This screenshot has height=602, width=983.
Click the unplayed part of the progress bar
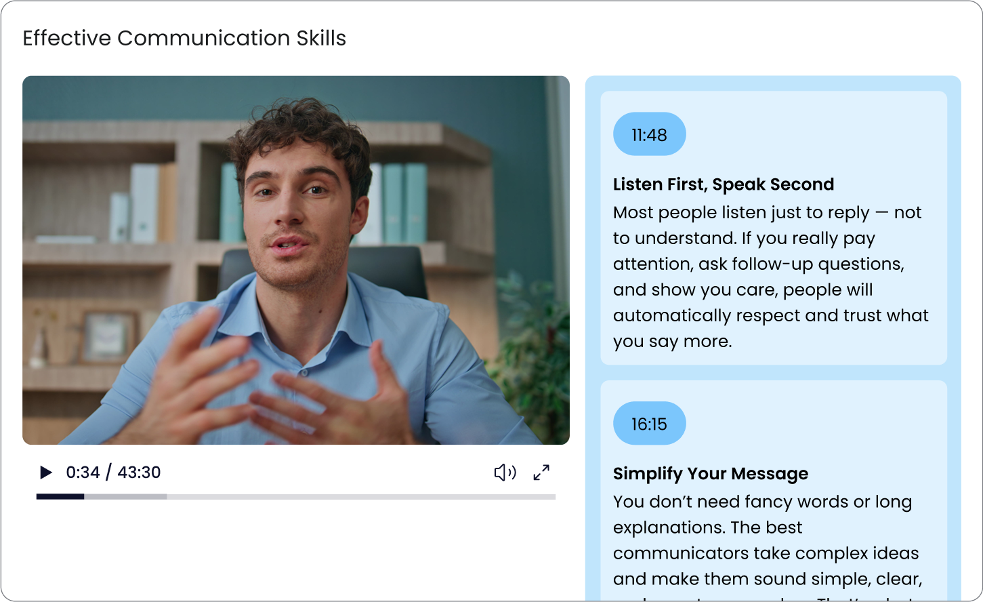coord(361,497)
